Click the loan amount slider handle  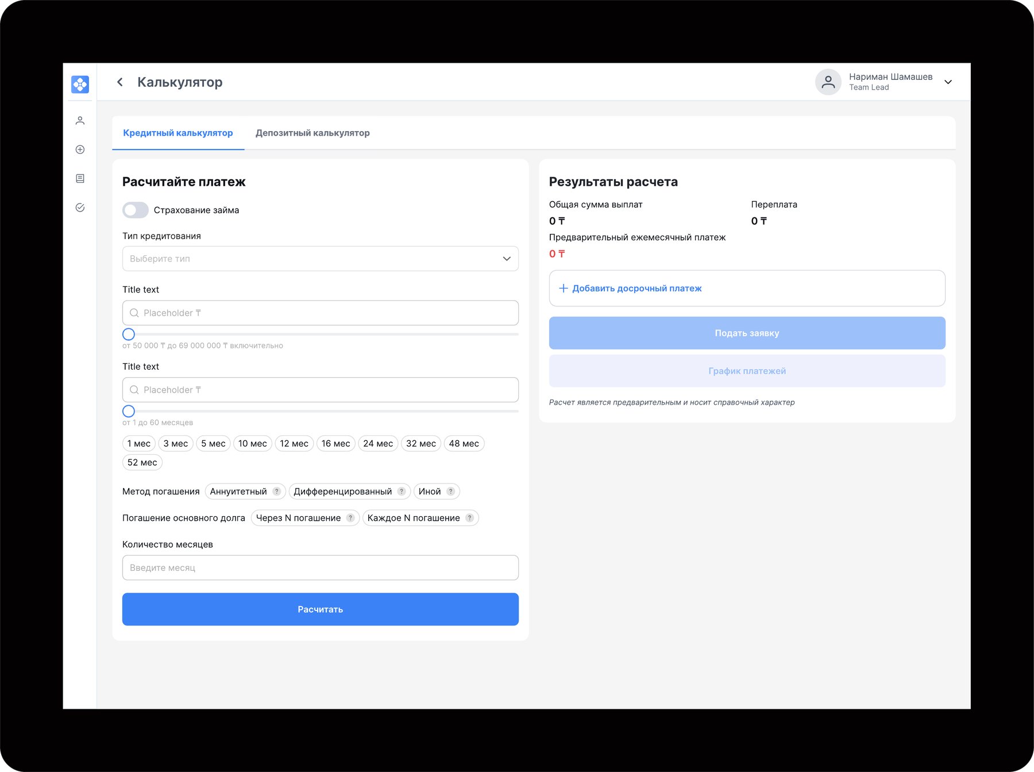click(x=129, y=335)
